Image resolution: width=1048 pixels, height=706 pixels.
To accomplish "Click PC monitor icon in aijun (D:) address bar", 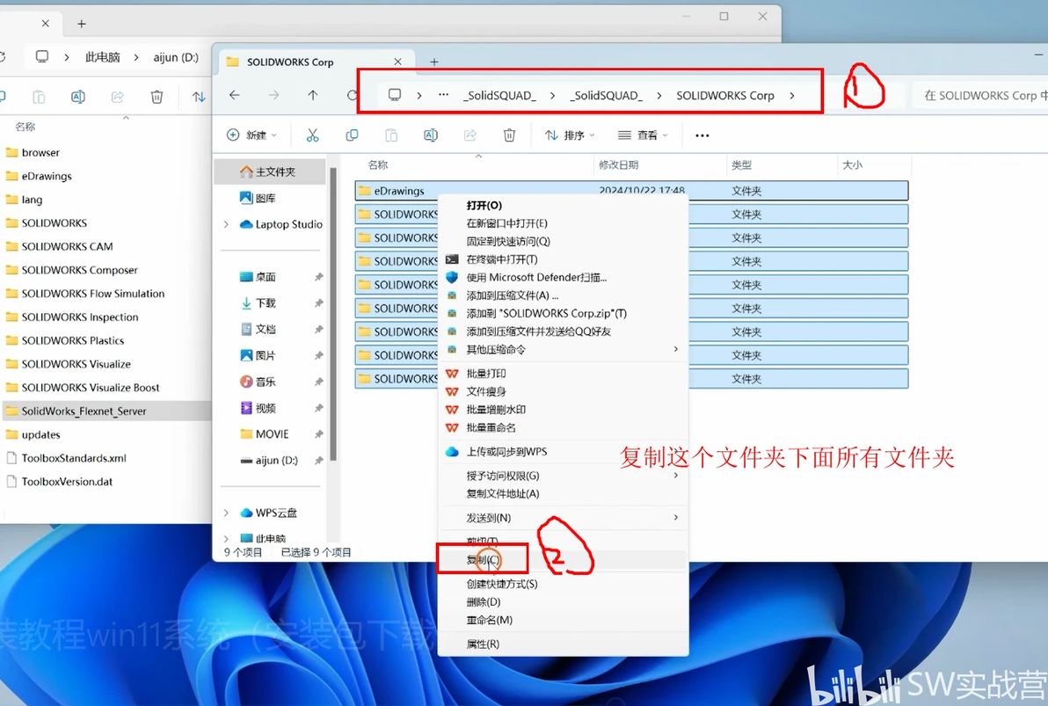I will (42, 57).
